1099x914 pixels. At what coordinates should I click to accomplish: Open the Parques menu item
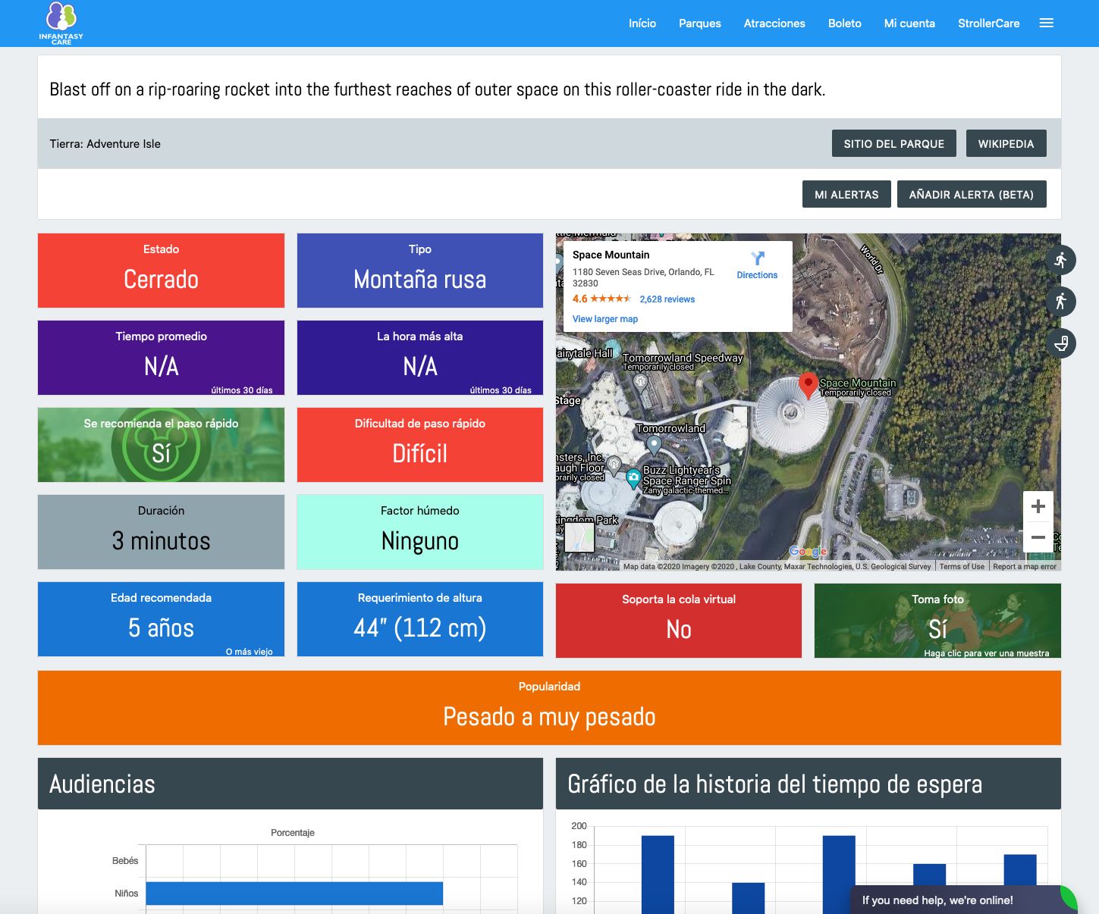click(699, 23)
